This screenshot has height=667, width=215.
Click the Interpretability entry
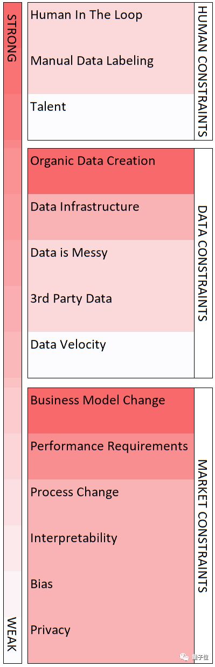tap(111, 548)
